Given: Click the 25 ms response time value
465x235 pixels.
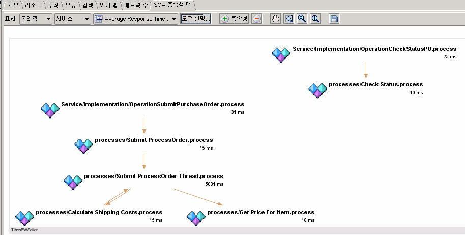Looking at the screenshot, I should pos(450,57).
